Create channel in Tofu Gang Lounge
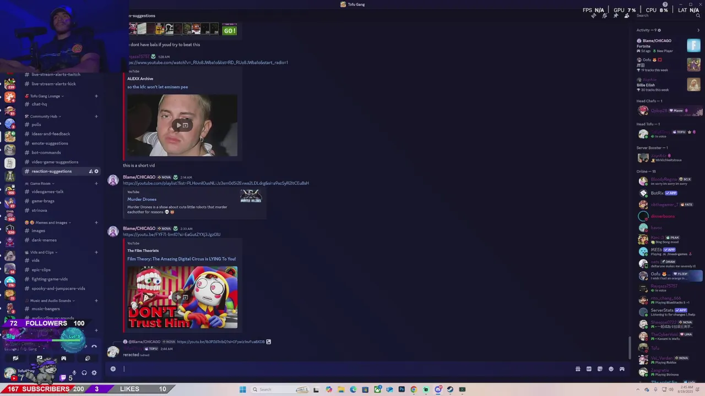Screen dimensions: 705x396 pos(96,96)
